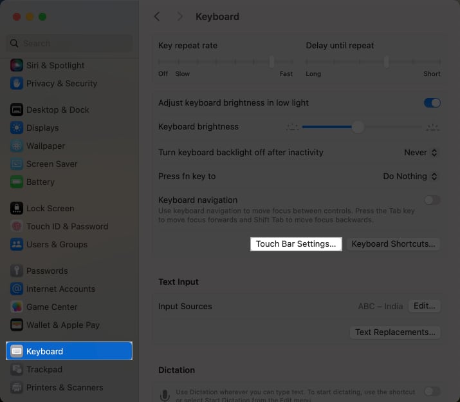Click the Dictation microphone icon
The height and width of the screenshot is (402, 460).
[165, 396]
